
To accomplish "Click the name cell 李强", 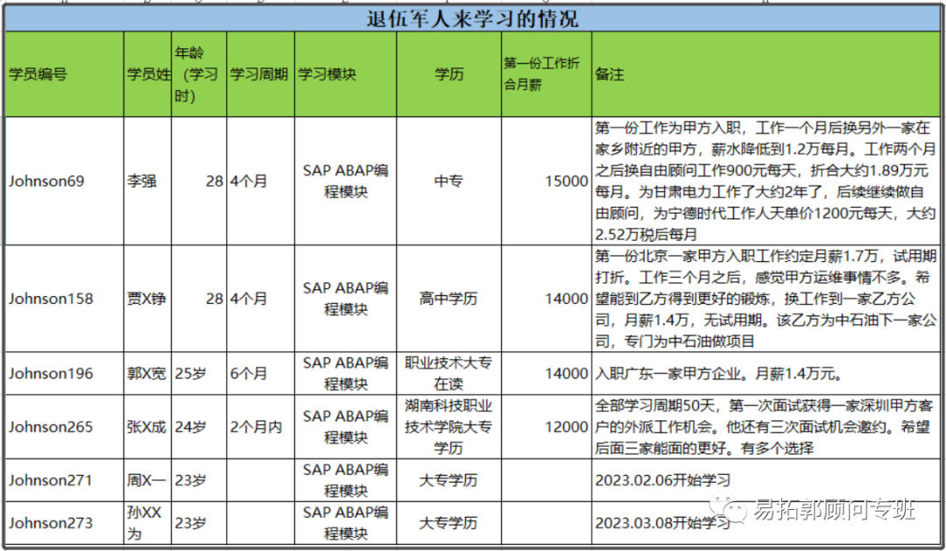I will tap(148, 181).
